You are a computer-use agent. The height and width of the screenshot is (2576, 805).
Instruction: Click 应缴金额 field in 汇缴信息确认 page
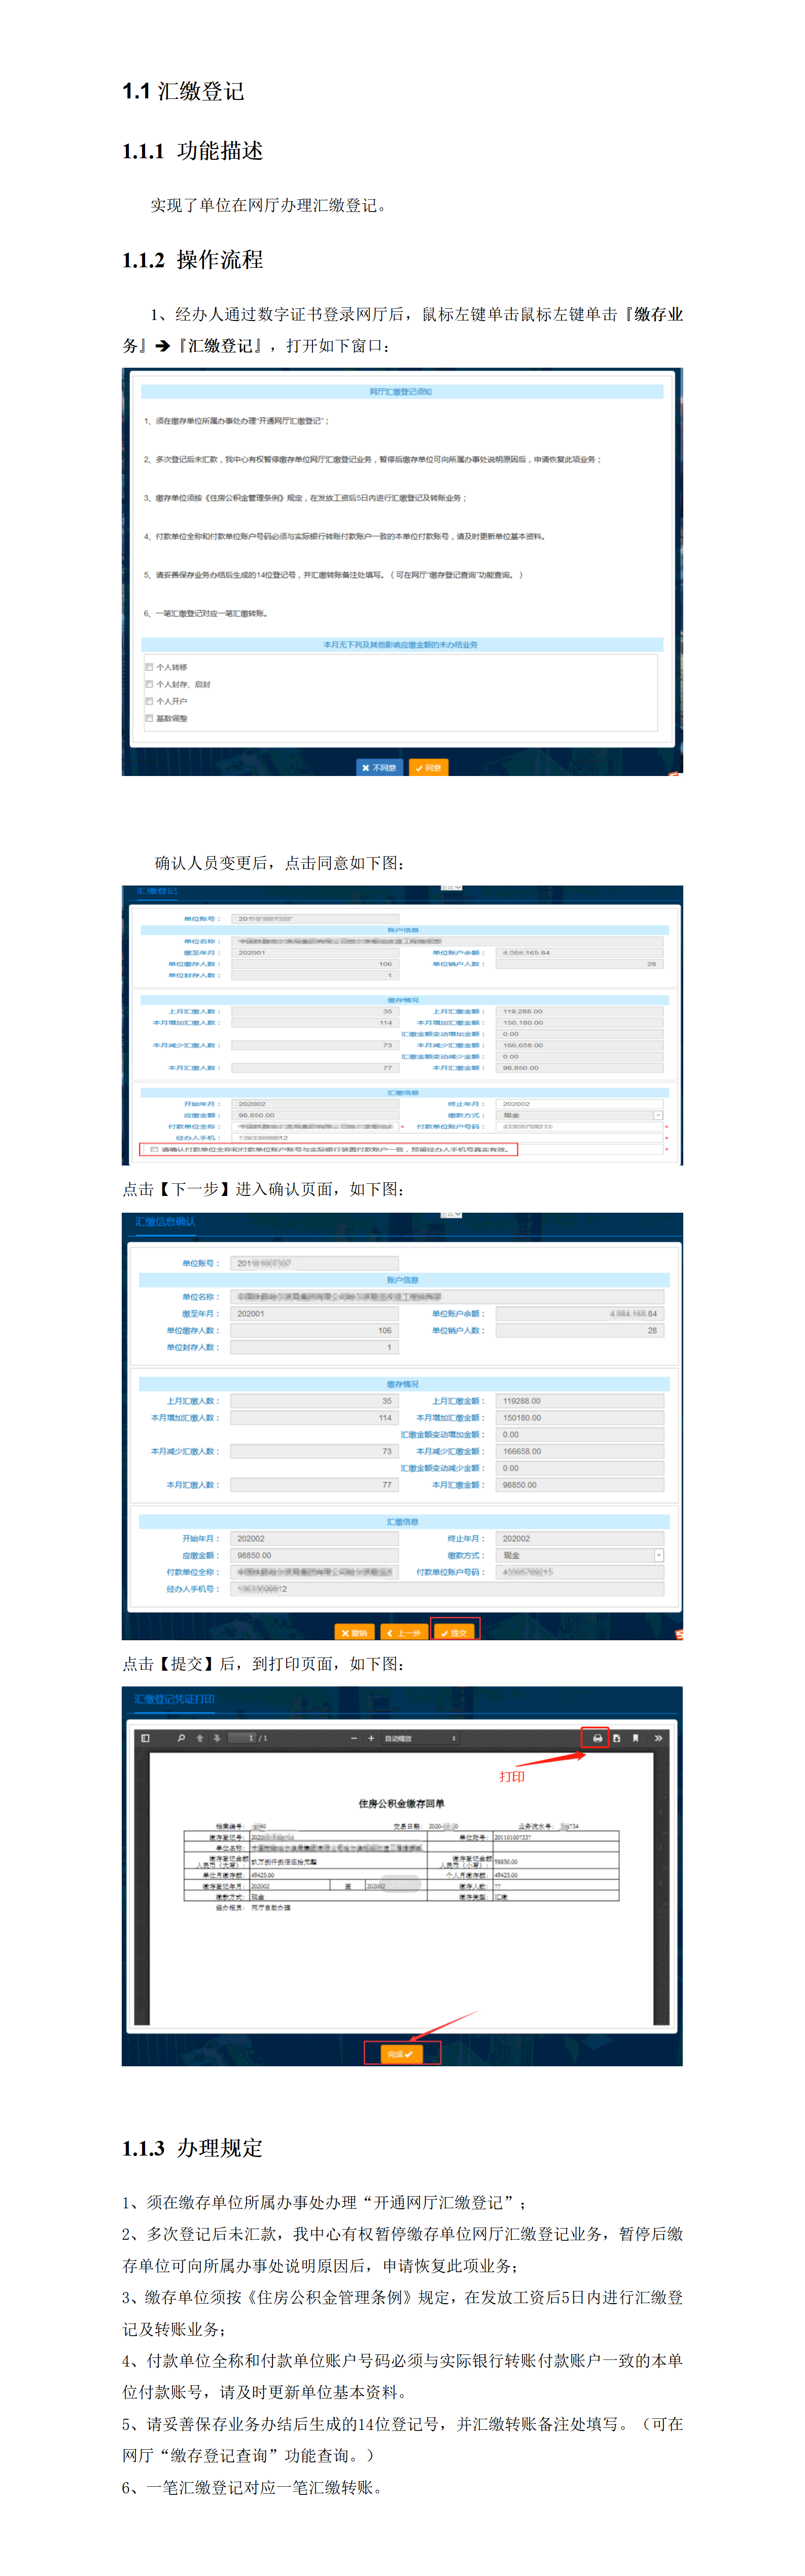click(315, 1555)
